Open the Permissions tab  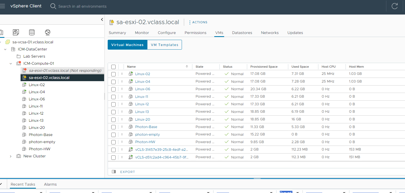point(195,33)
